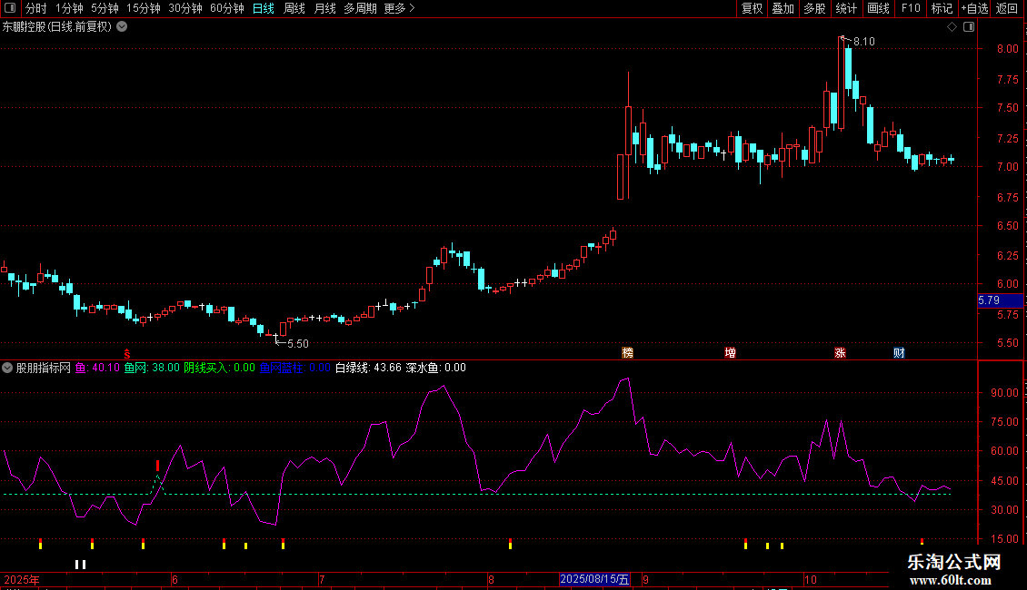Select the 30分钟 period tab
The image size is (1027, 590).
[x=184, y=8]
